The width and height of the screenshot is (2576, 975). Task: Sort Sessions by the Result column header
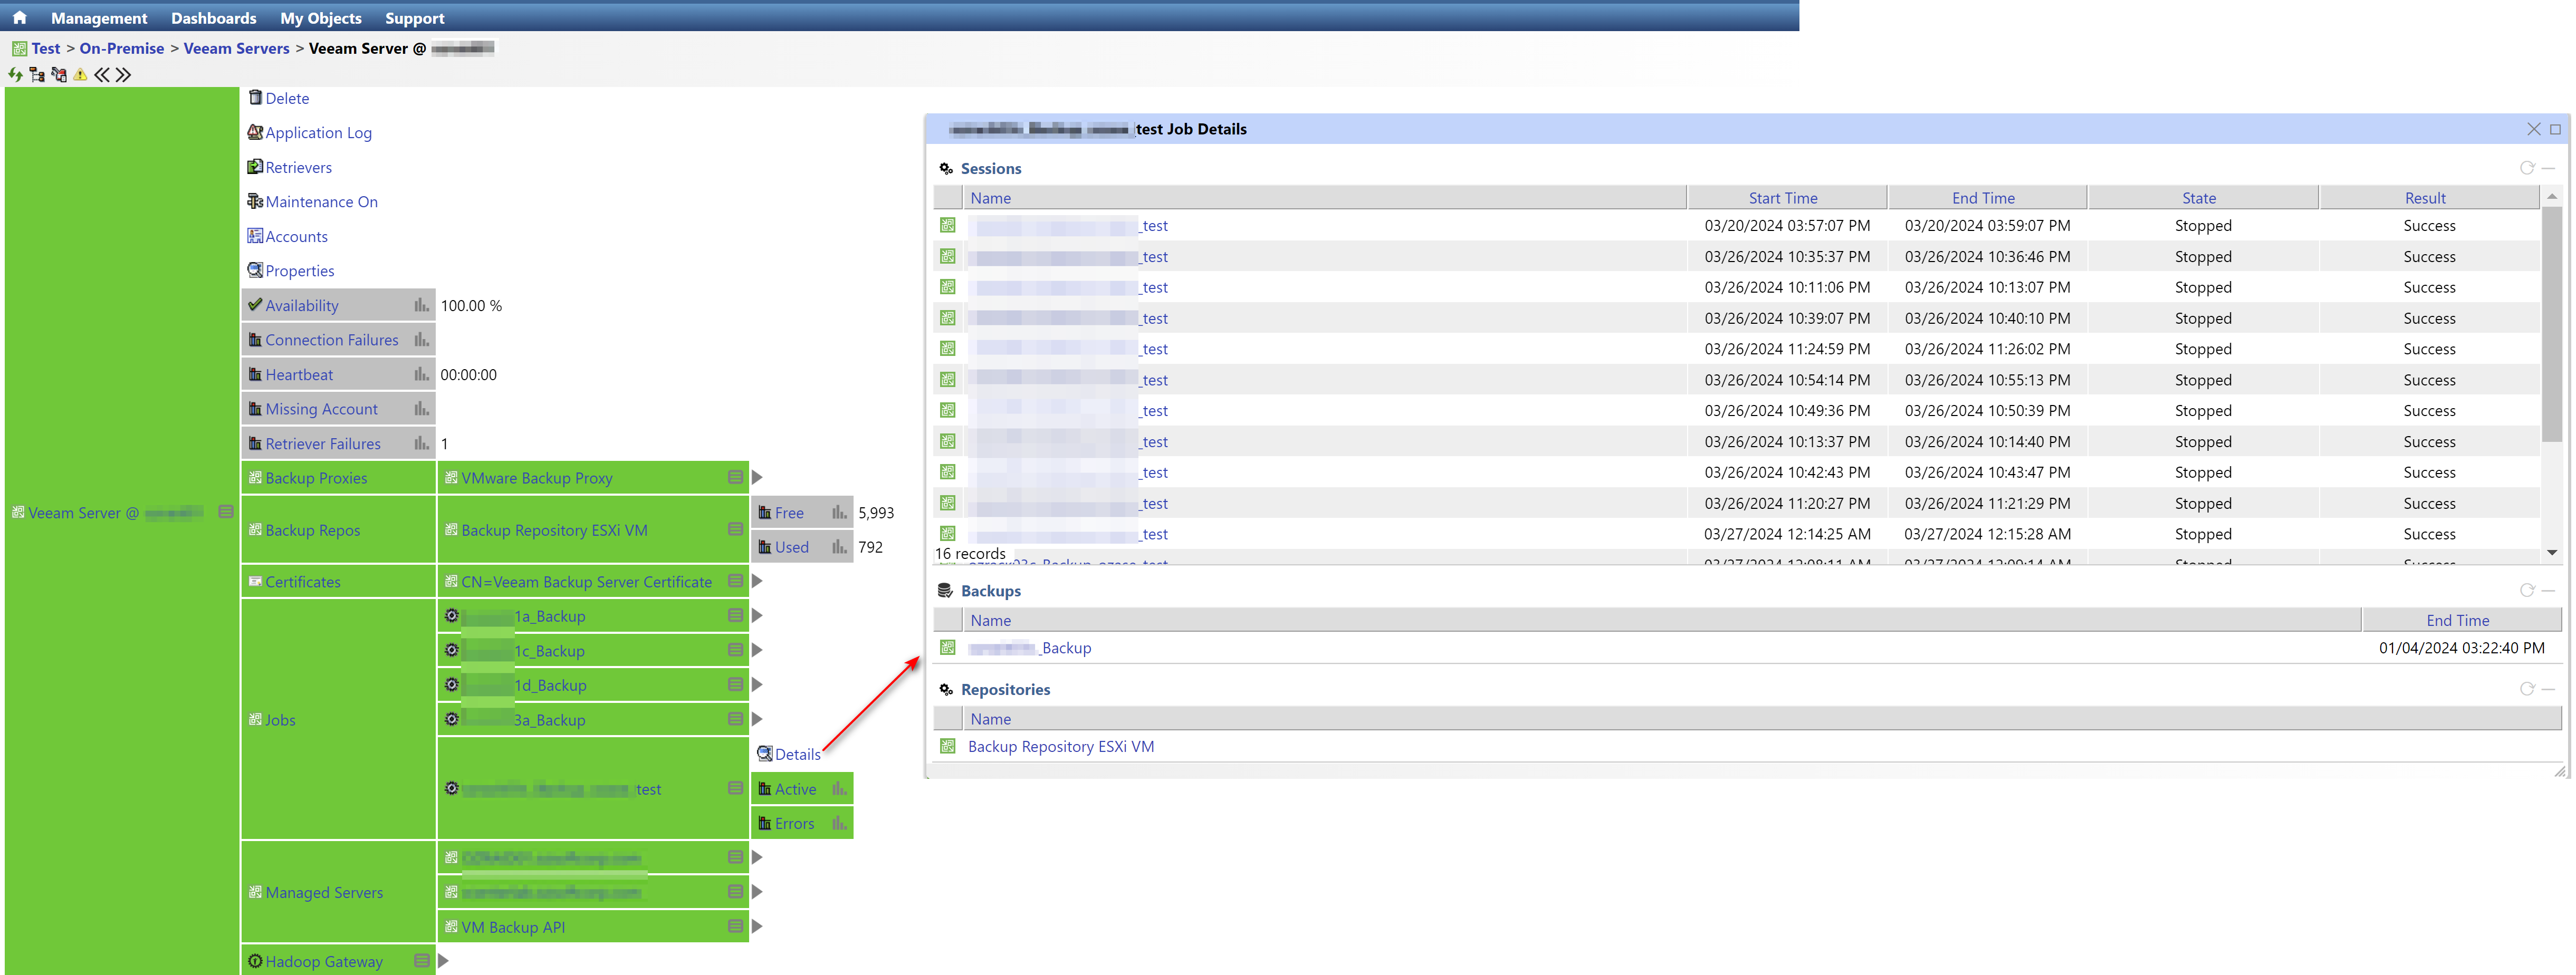pyautogui.click(x=2428, y=198)
